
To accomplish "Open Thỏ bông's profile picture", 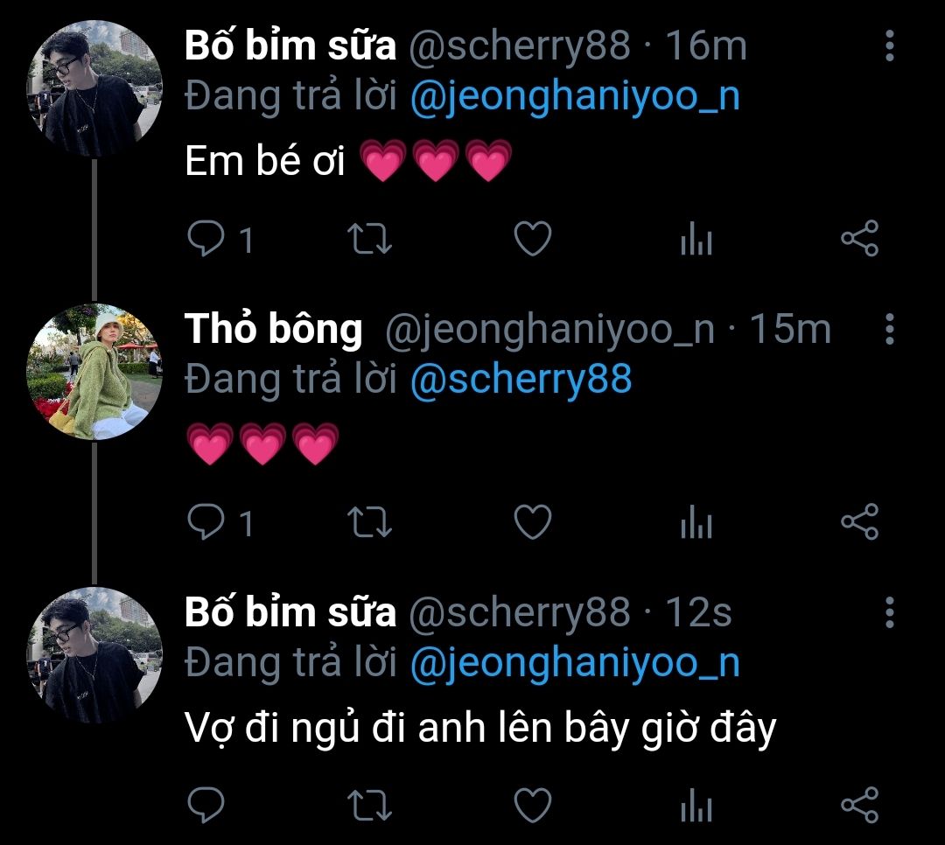I will [x=94, y=372].
